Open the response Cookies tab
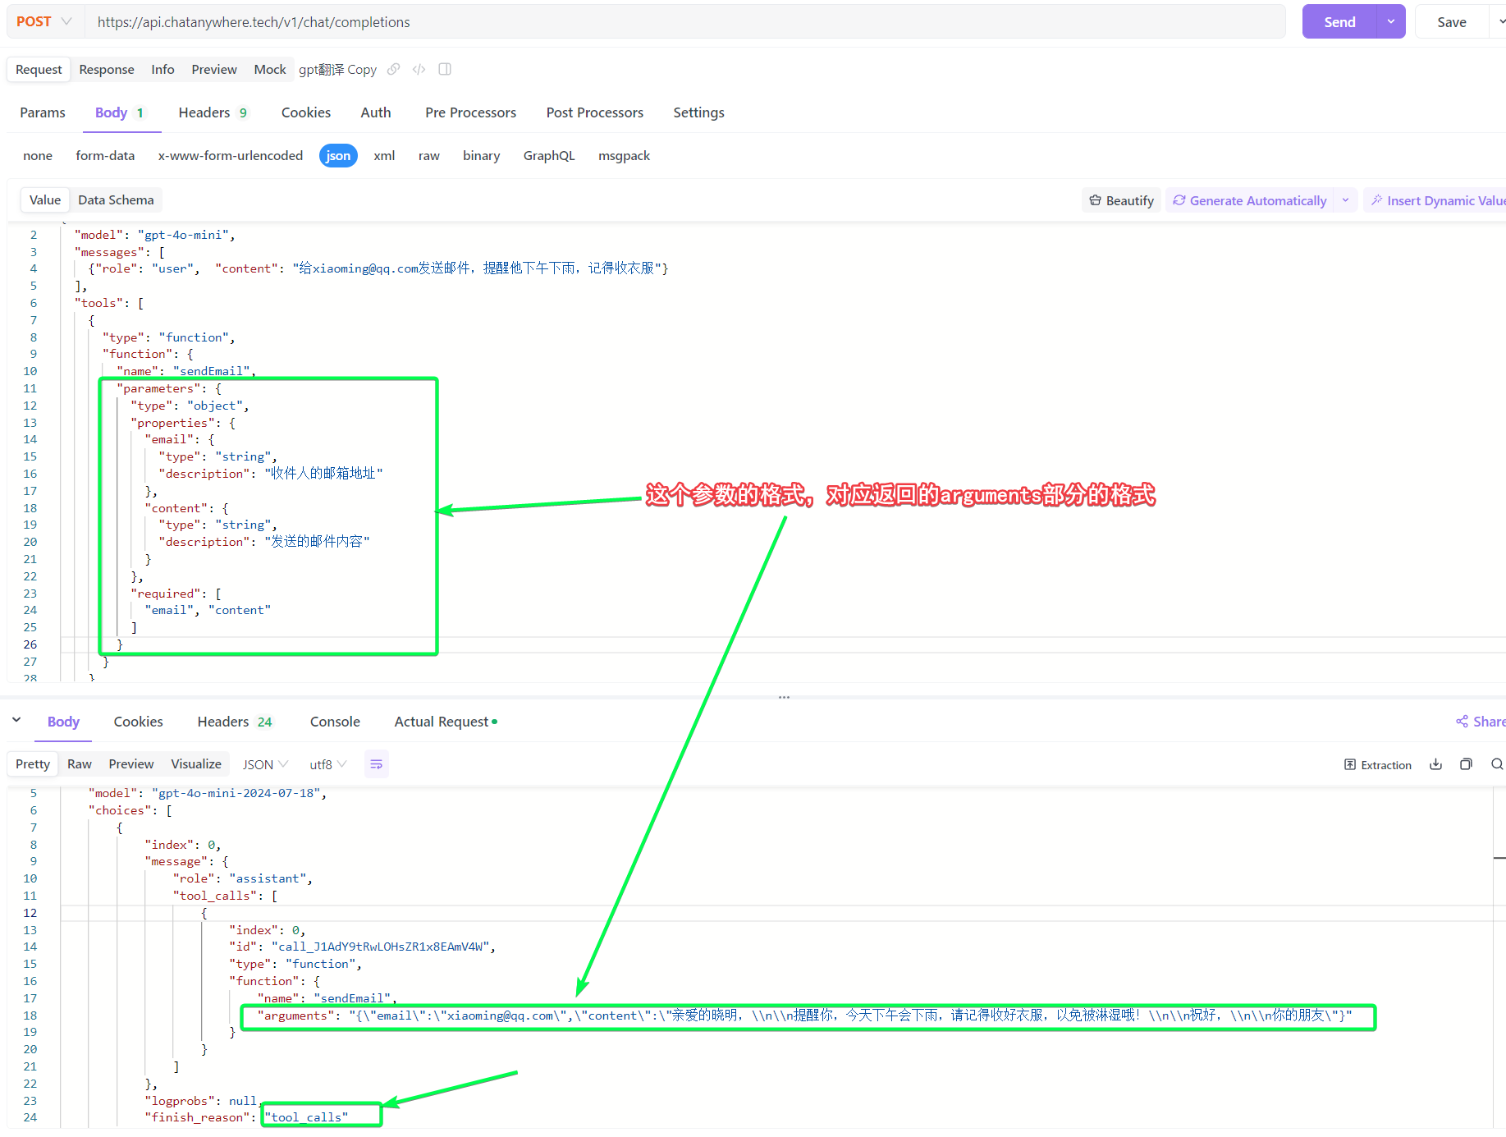This screenshot has width=1506, height=1137. click(138, 722)
